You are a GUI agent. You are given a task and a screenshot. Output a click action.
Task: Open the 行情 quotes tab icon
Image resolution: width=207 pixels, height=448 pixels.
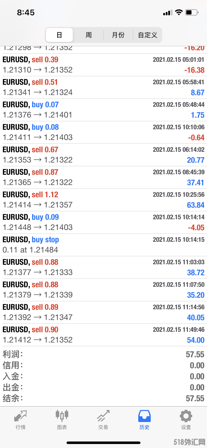click(20, 416)
